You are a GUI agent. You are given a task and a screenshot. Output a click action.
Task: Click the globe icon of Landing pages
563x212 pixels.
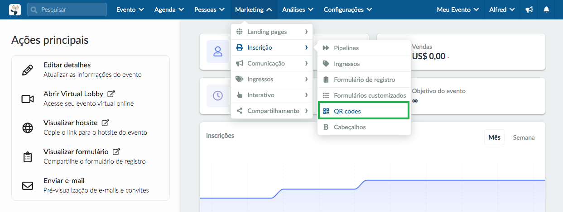point(239,32)
